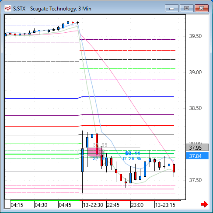The image size is (213, 213).
Task: Click the 04:15 time axis label
Action: coord(17,205)
